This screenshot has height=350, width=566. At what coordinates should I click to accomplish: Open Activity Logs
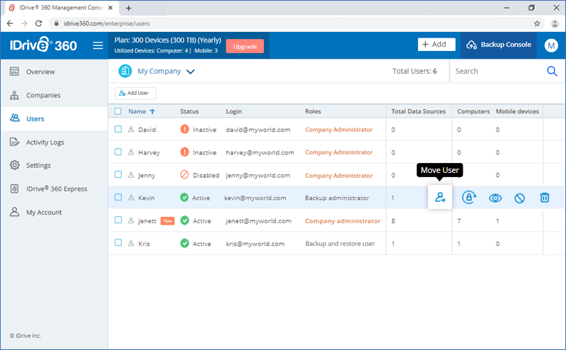point(54,142)
